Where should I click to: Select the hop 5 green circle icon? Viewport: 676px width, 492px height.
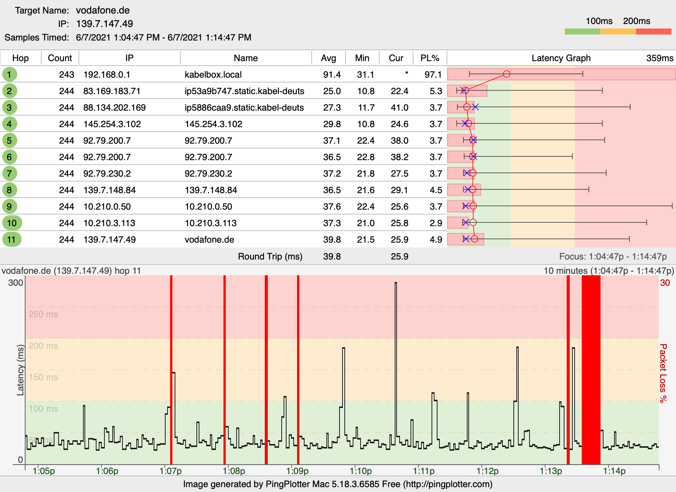pyautogui.click(x=9, y=141)
